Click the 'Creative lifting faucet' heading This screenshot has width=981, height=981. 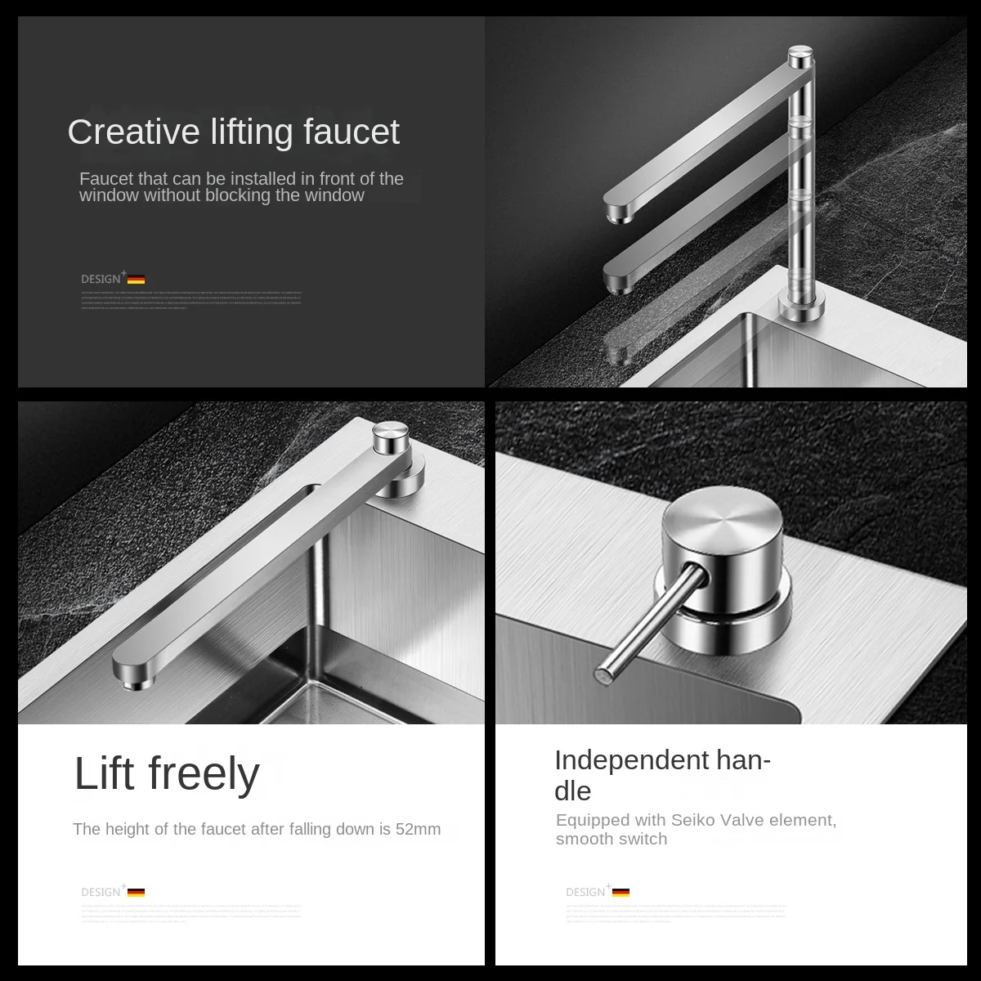(234, 132)
